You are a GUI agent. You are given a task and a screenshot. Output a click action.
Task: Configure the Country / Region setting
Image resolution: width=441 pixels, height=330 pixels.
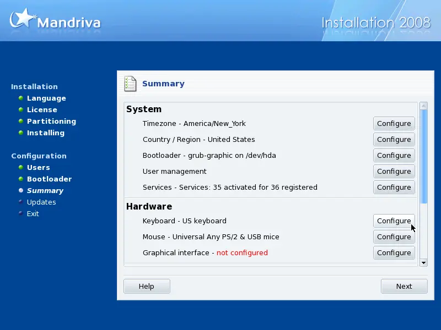click(x=394, y=140)
